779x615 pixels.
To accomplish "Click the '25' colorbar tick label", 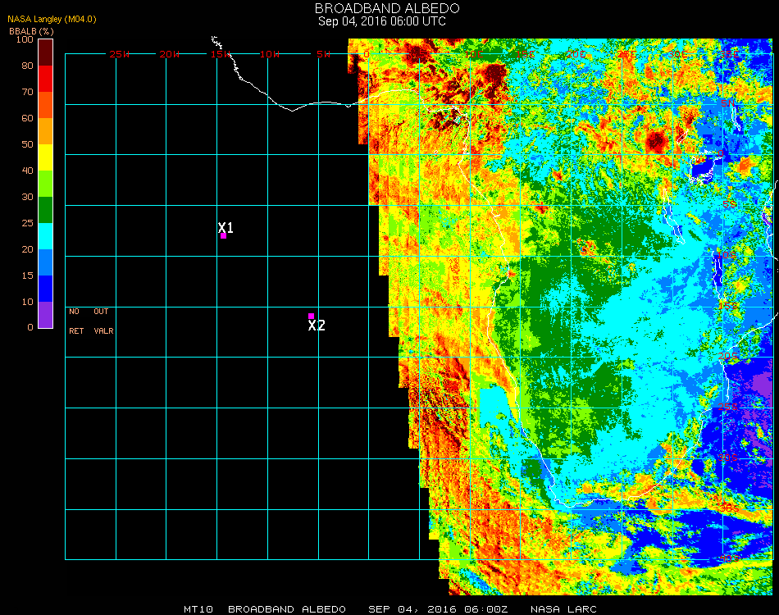I will tap(27, 223).
